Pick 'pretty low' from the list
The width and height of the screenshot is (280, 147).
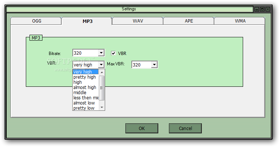(86, 108)
